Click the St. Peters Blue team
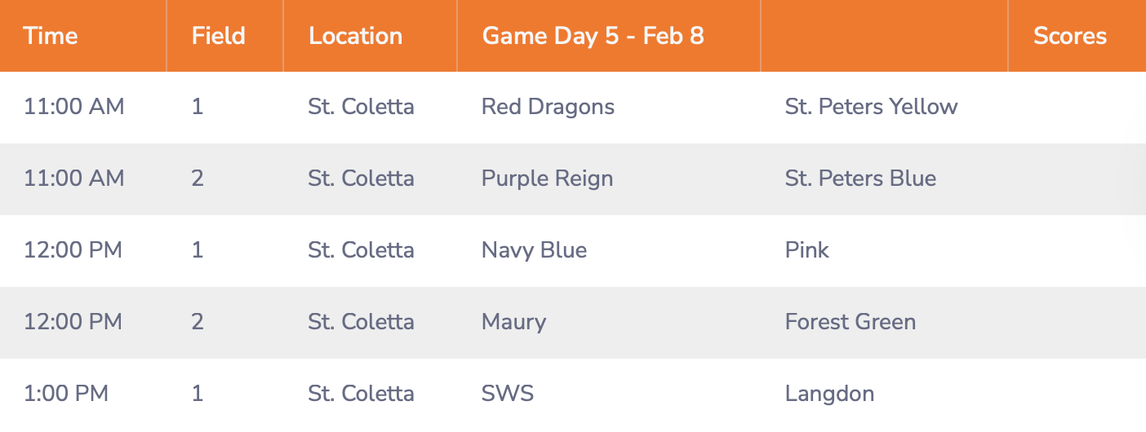 [860, 179]
